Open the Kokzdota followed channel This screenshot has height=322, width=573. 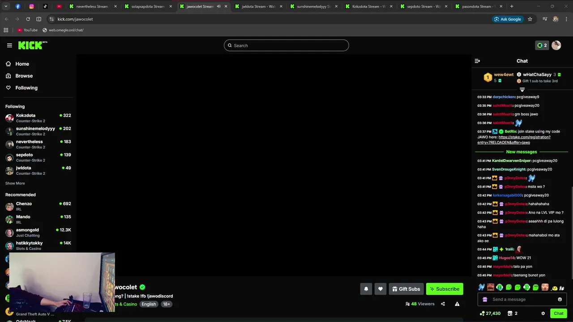pyautogui.click(x=38, y=118)
